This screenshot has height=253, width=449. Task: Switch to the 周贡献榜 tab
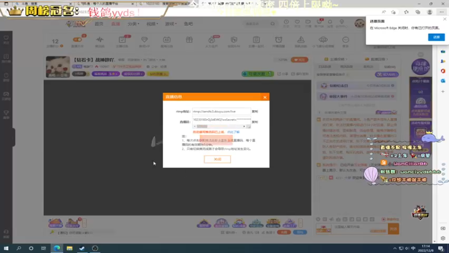click(346, 66)
